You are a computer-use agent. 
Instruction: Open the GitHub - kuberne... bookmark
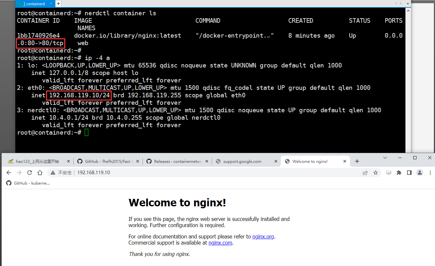(x=28, y=183)
